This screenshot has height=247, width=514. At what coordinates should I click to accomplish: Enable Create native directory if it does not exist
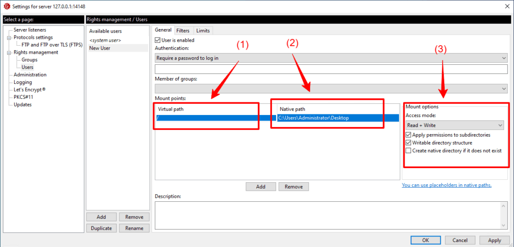[409, 151]
